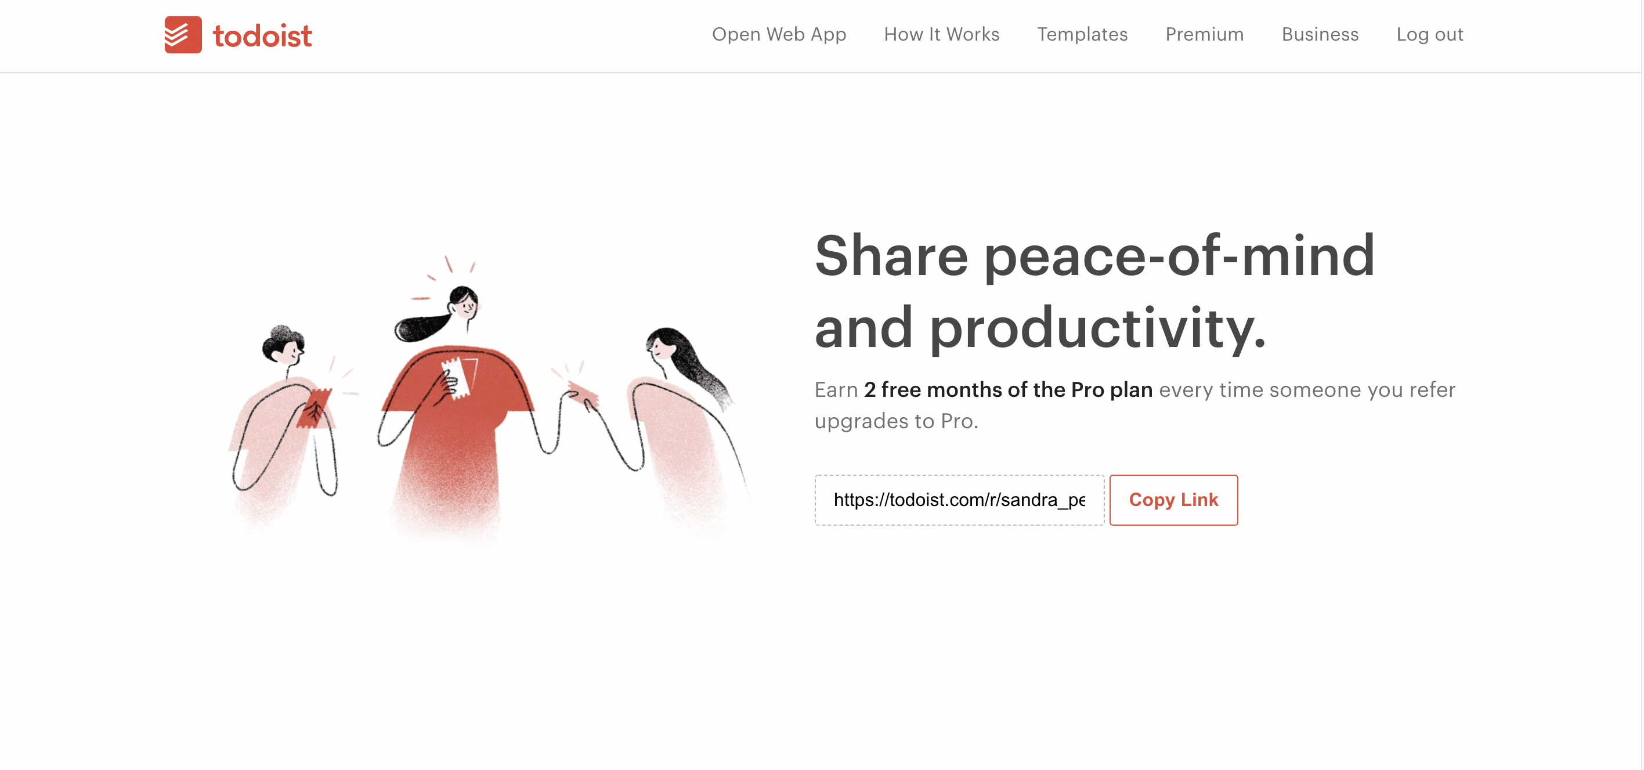Select Templates in the top navigation

(1082, 34)
